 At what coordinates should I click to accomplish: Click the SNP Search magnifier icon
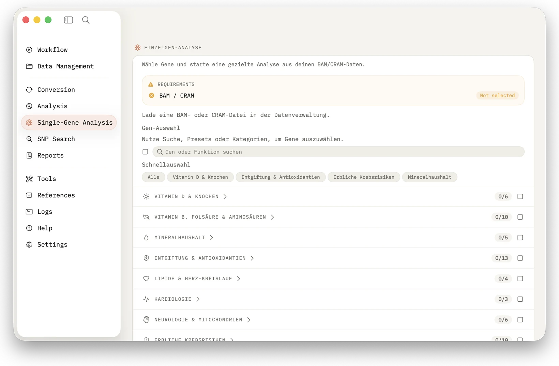(29, 139)
